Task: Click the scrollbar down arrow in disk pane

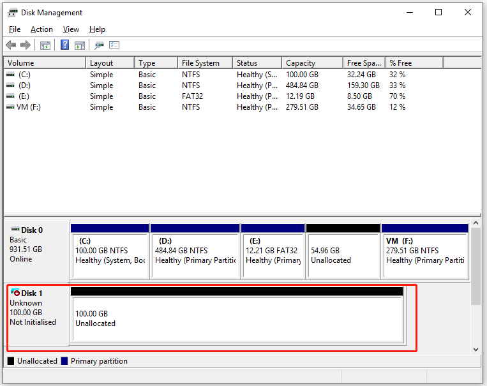Action: pos(476,350)
